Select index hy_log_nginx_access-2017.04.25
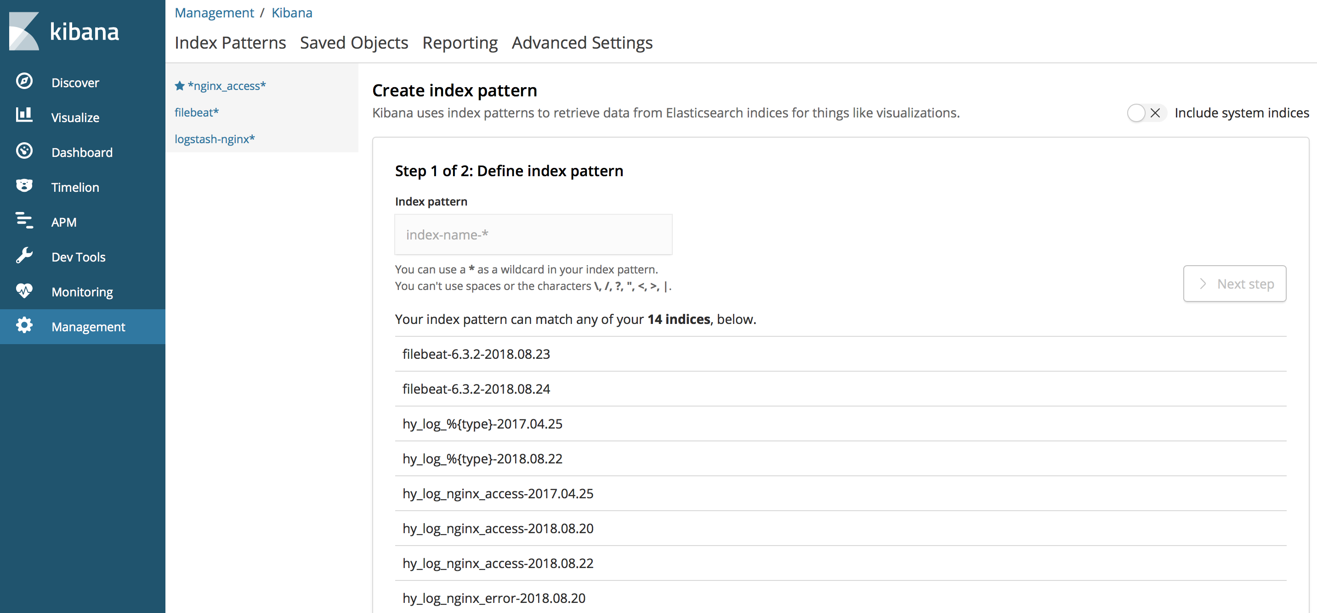The height and width of the screenshot is (613, 1317). pyautogui.click(x=840, y=494)
